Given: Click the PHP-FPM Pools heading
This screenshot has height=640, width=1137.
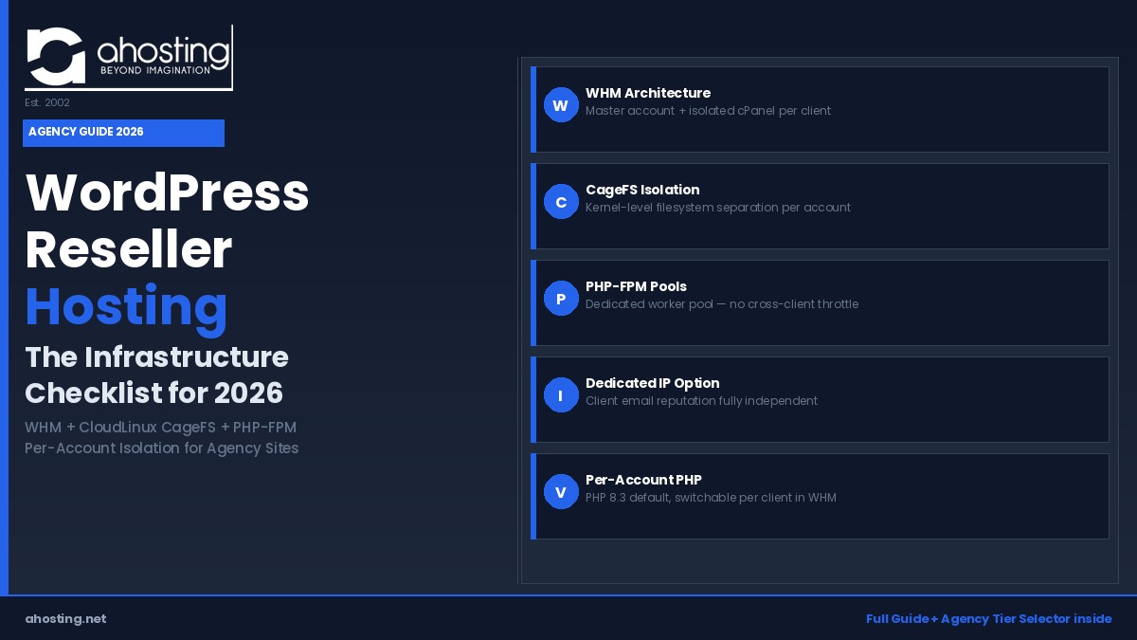Looking at the screenshot, I should click(x=636, y=286).
